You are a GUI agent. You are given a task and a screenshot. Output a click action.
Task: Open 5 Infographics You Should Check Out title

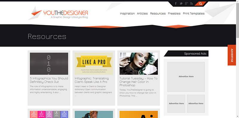(x=49, y=80)
